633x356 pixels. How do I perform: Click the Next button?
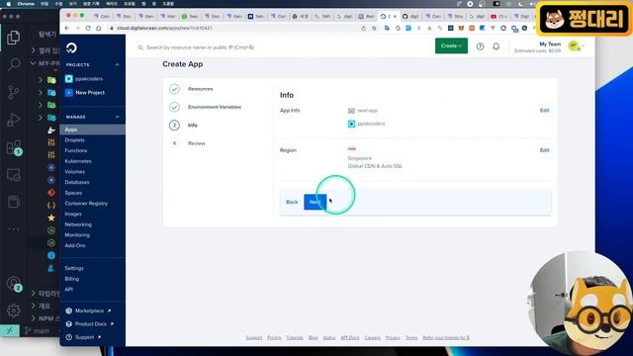click(315, 202)
